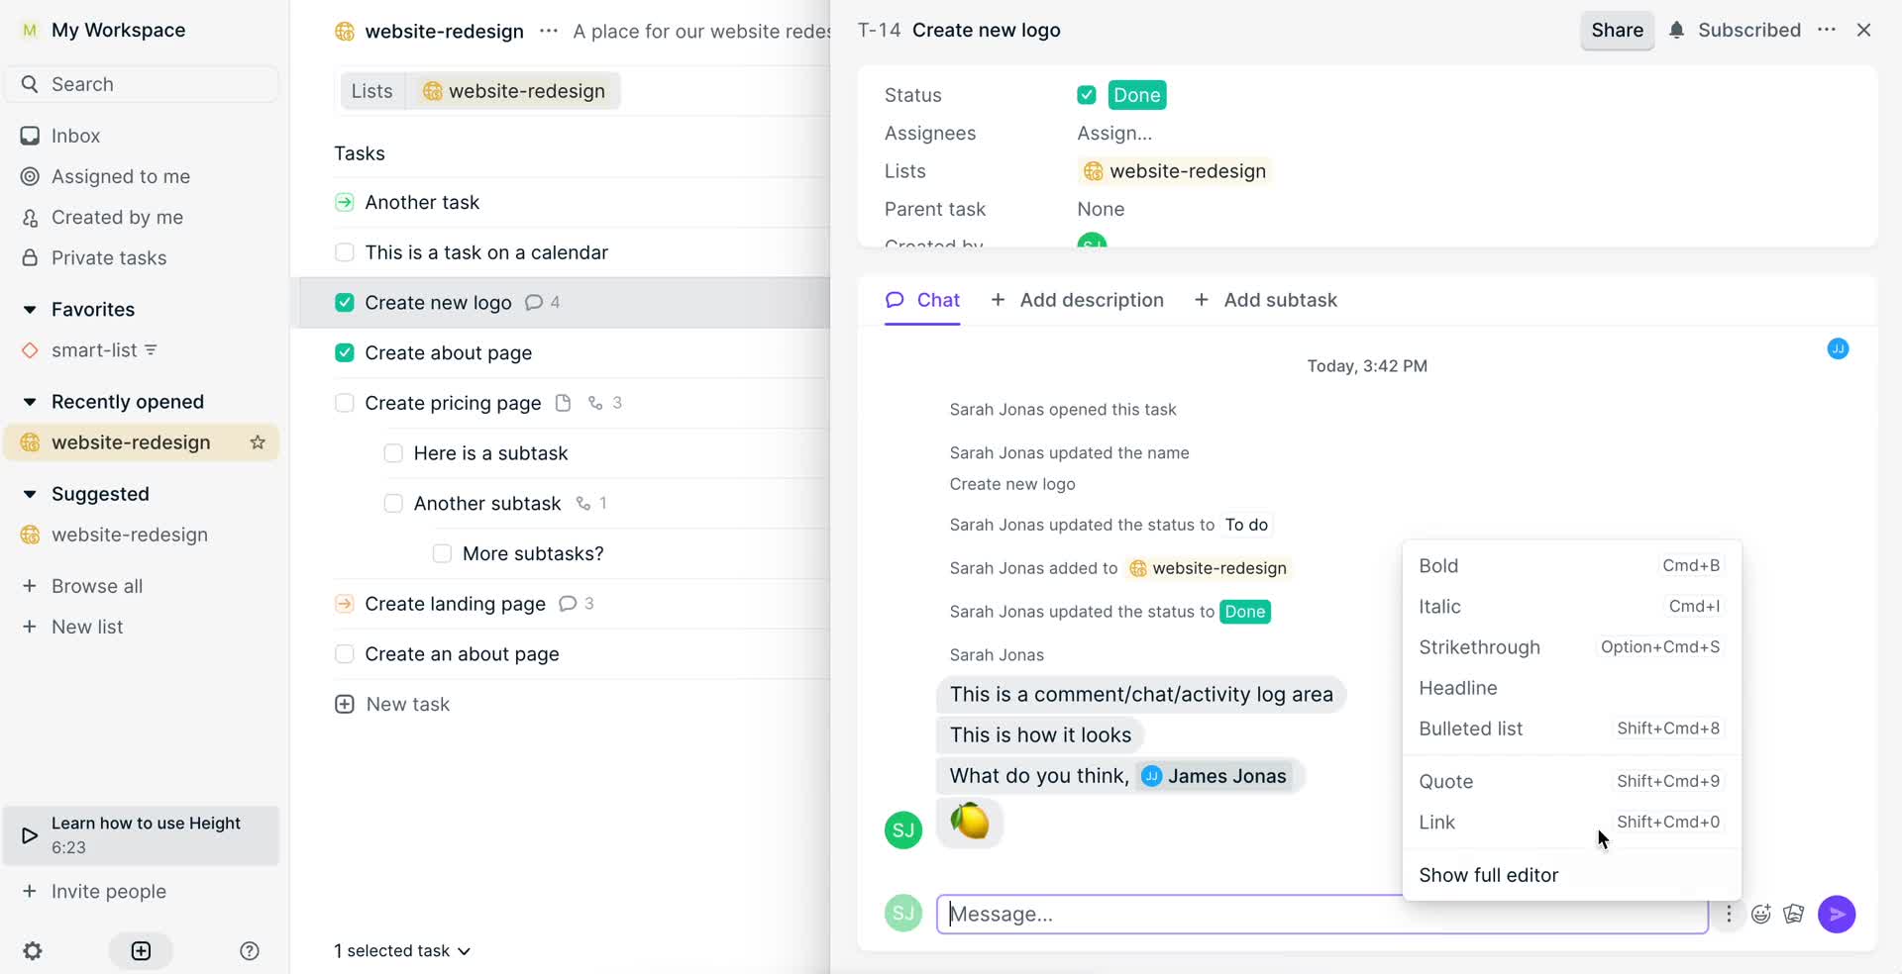The width and height of the screenshot is (1902, 974).
Task: Toggle the Done status checkbox in task details
Action: click(x=1087, y=95)
